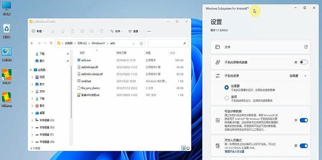Click the 此电脑 breadcrumb in address bar
This screenshot has width=322, height=160.
tap(69, 43)
